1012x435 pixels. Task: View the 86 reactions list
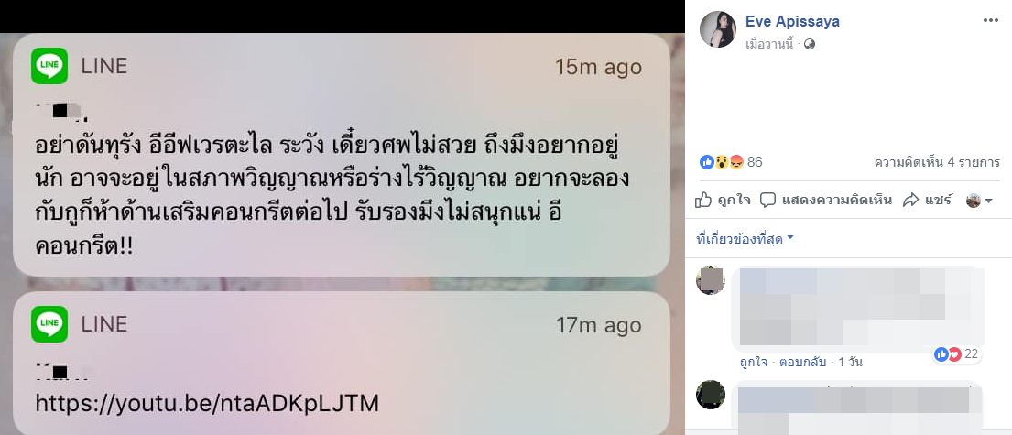point(731,162)
